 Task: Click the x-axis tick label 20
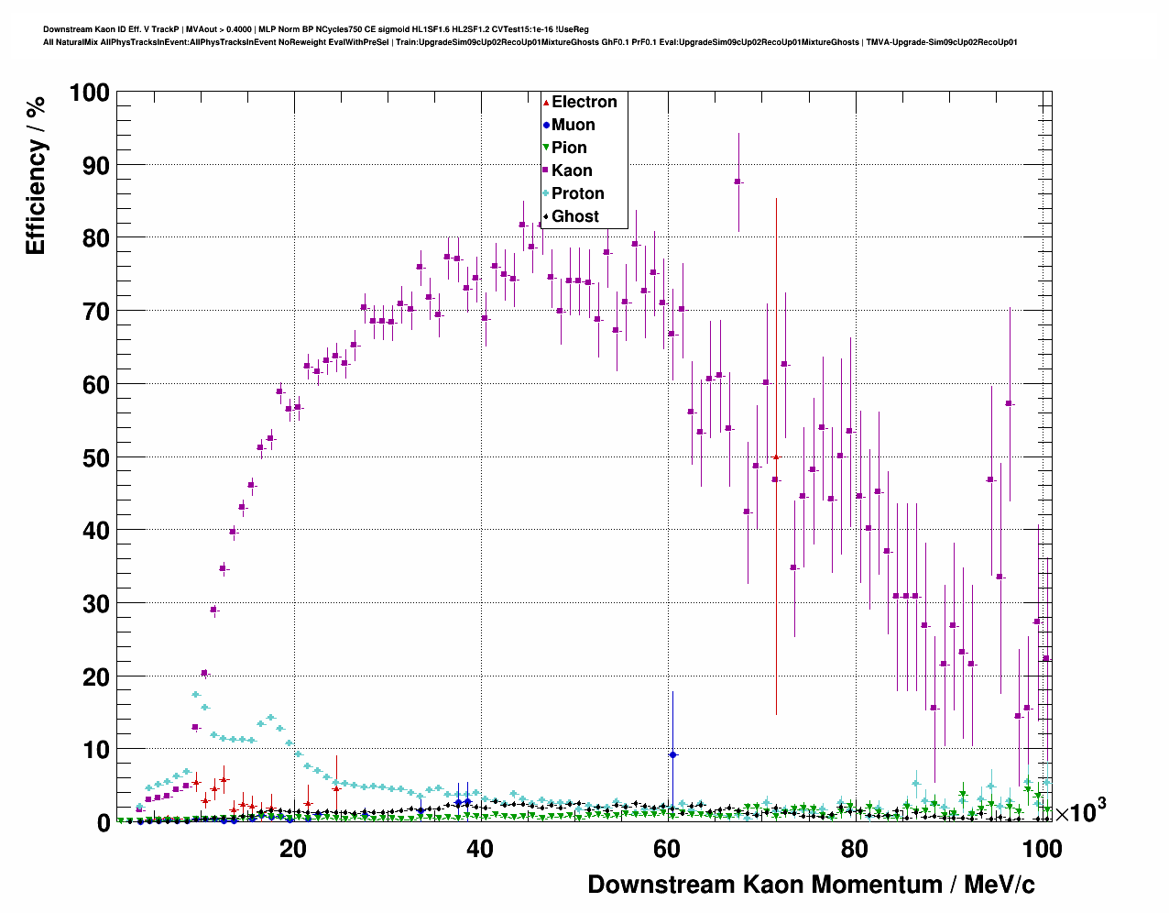pos(293,849)
